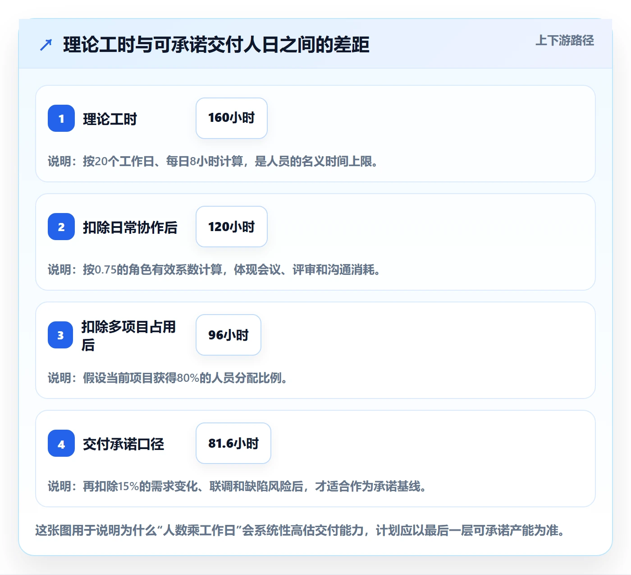This screenshot has height=575, width=631.
Task: Click the note about 0.75的角色有效系数
Action: [x=215, y=270]
